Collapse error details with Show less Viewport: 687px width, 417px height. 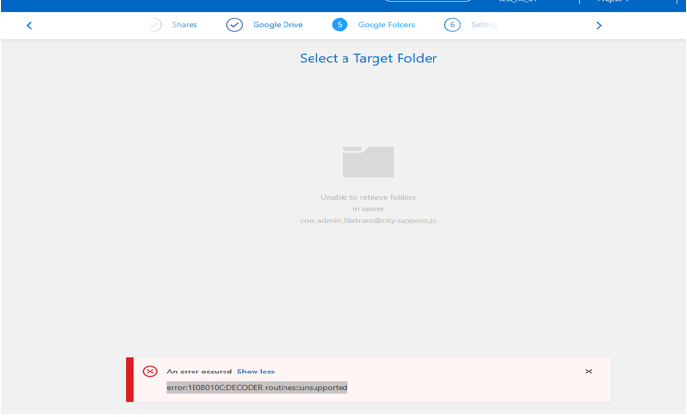click(255, 372)
